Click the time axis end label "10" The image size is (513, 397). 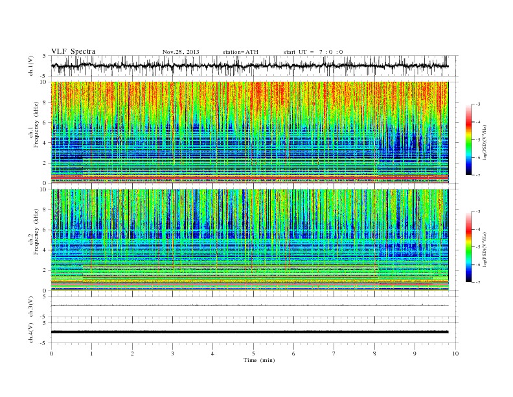pyautogui.click(x=455, y=354)
